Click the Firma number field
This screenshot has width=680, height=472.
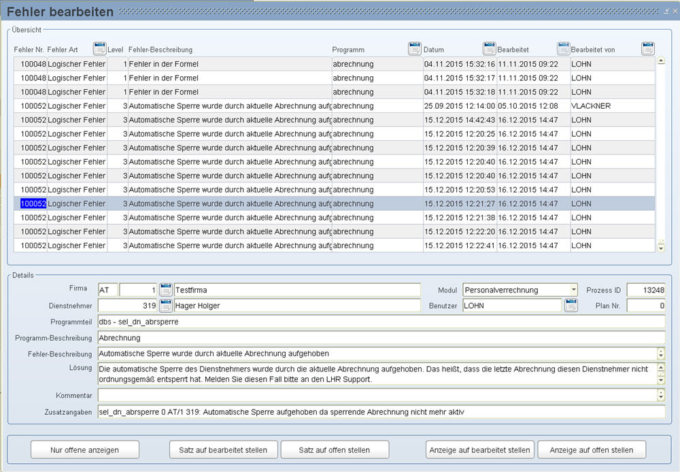tap(138, 290)
